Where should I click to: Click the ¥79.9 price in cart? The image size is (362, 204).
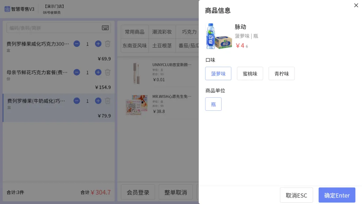click(104, 116)
